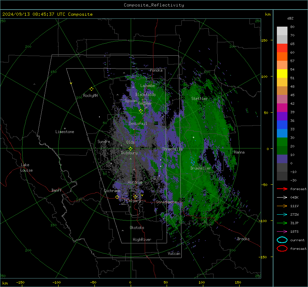Pick the 33-36 dBZ blue swatch
Viewport: 308px width, 287px height.
point(282,125)
